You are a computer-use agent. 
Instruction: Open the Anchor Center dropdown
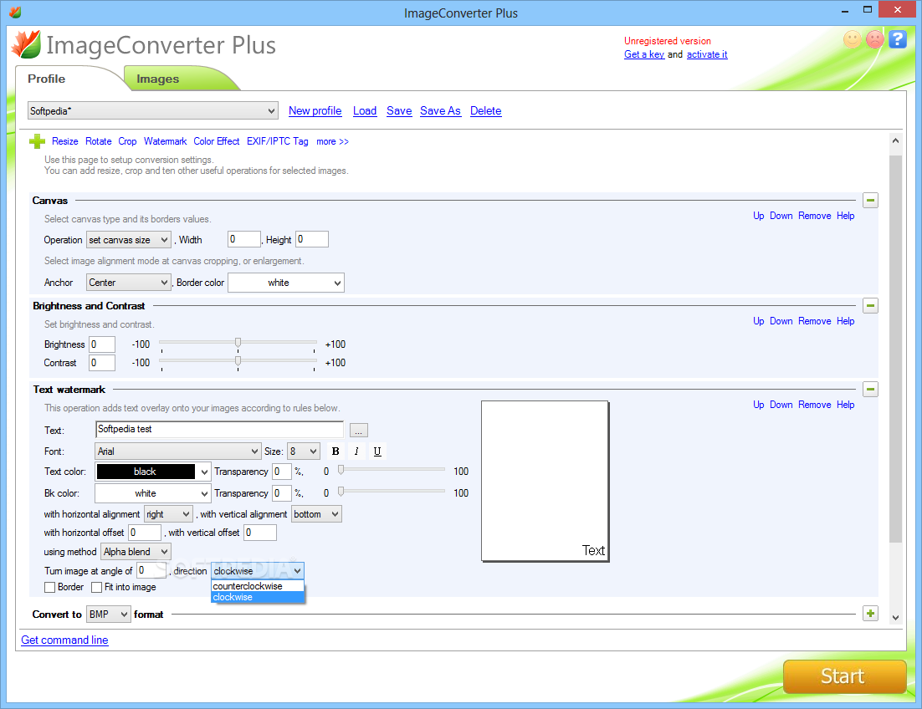[129, 283]
